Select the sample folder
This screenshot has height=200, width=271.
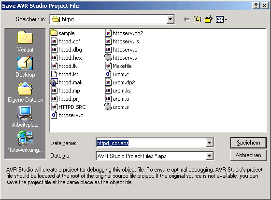[63, 33]
